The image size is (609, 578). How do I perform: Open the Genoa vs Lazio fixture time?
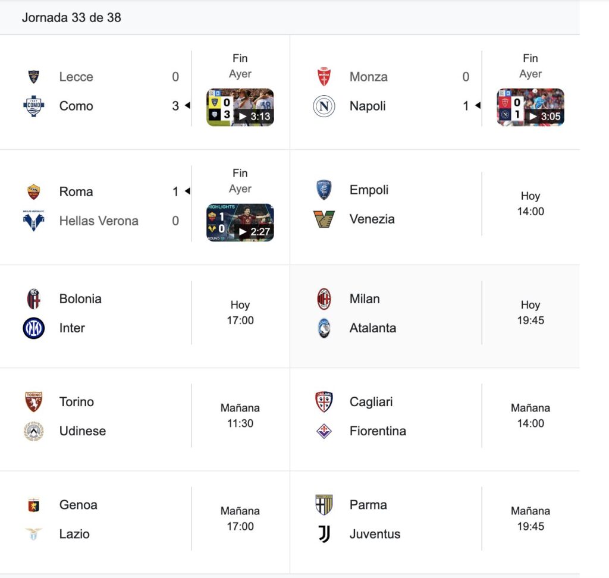click(x=240, y=519)
